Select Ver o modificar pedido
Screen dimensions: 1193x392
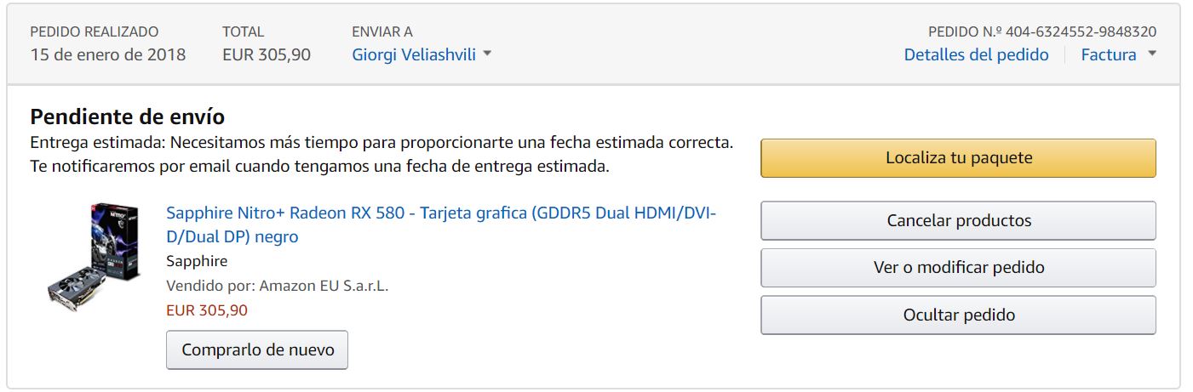(958, 268)
